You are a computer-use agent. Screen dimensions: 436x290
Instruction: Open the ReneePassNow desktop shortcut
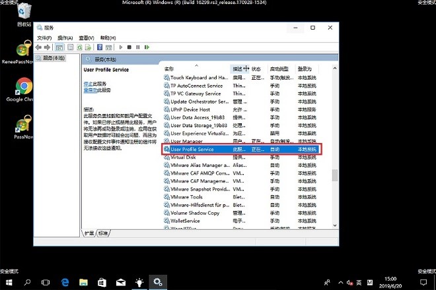(x=18, y=52)
